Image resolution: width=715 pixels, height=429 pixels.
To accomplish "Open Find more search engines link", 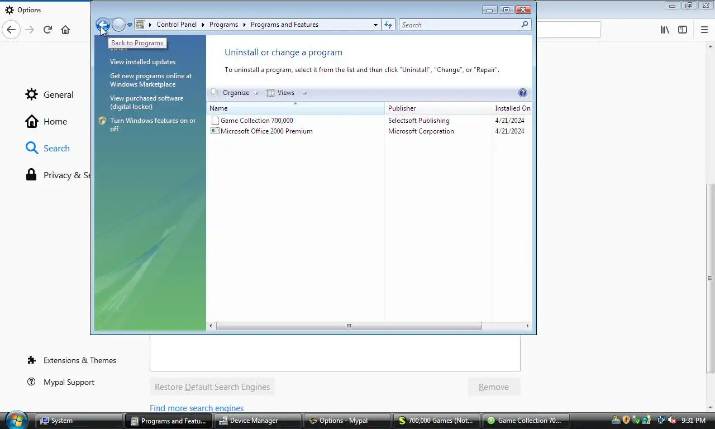I will (x=197, y=408).
